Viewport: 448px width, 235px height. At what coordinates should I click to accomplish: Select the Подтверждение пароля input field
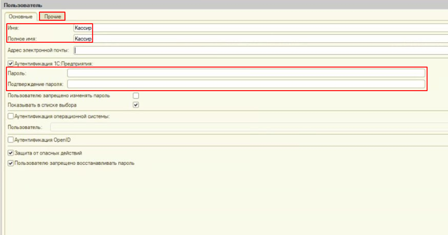246,84
